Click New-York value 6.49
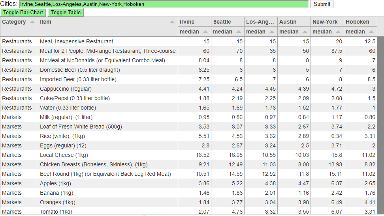The height and width of the screenshot is (216, 384). click(x=337, y=202)
